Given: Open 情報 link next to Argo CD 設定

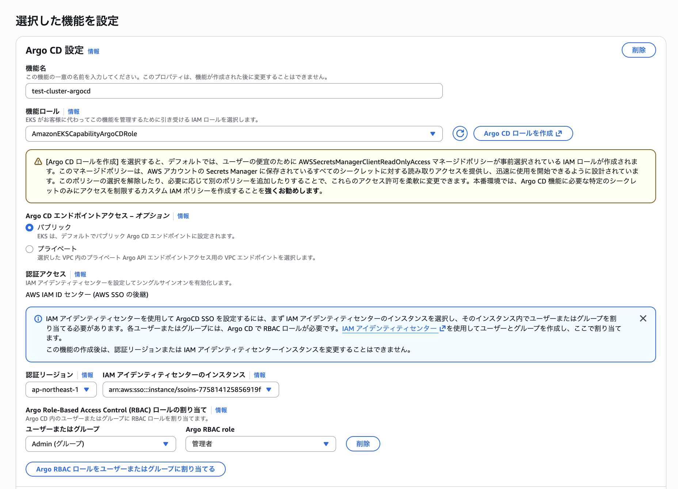Looking at the screenshot, I should click(94, 51).
